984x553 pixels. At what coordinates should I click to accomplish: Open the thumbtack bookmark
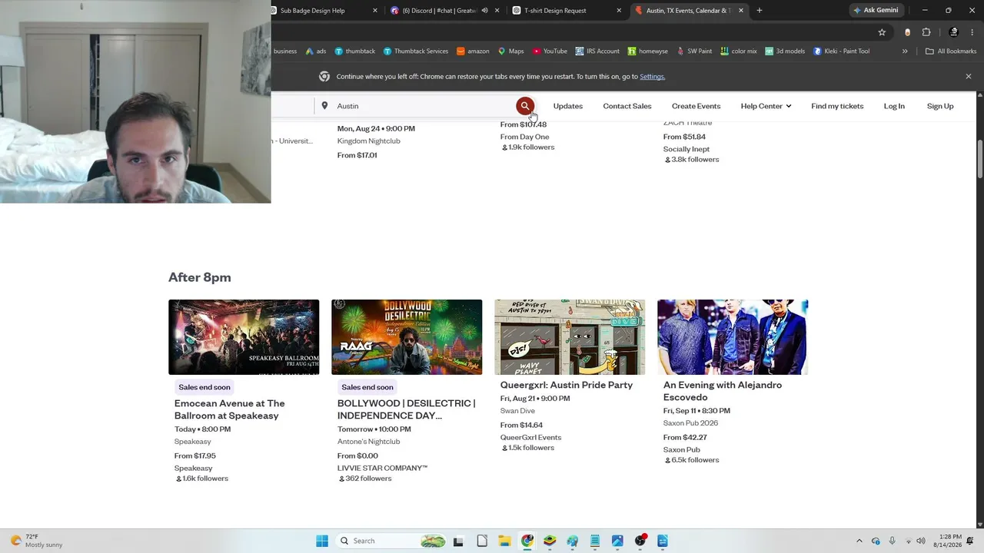tap(354, 51)
